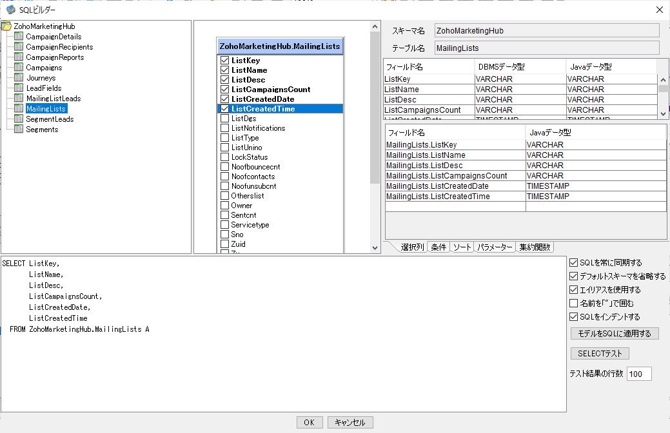Select the Campaigns tree item
Viewport: 670px width, 433px height.
[x=44, y=68]
